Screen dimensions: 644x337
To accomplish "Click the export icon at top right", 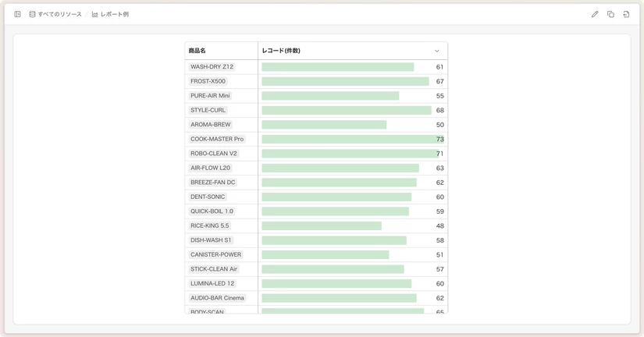I will (626, 14).
